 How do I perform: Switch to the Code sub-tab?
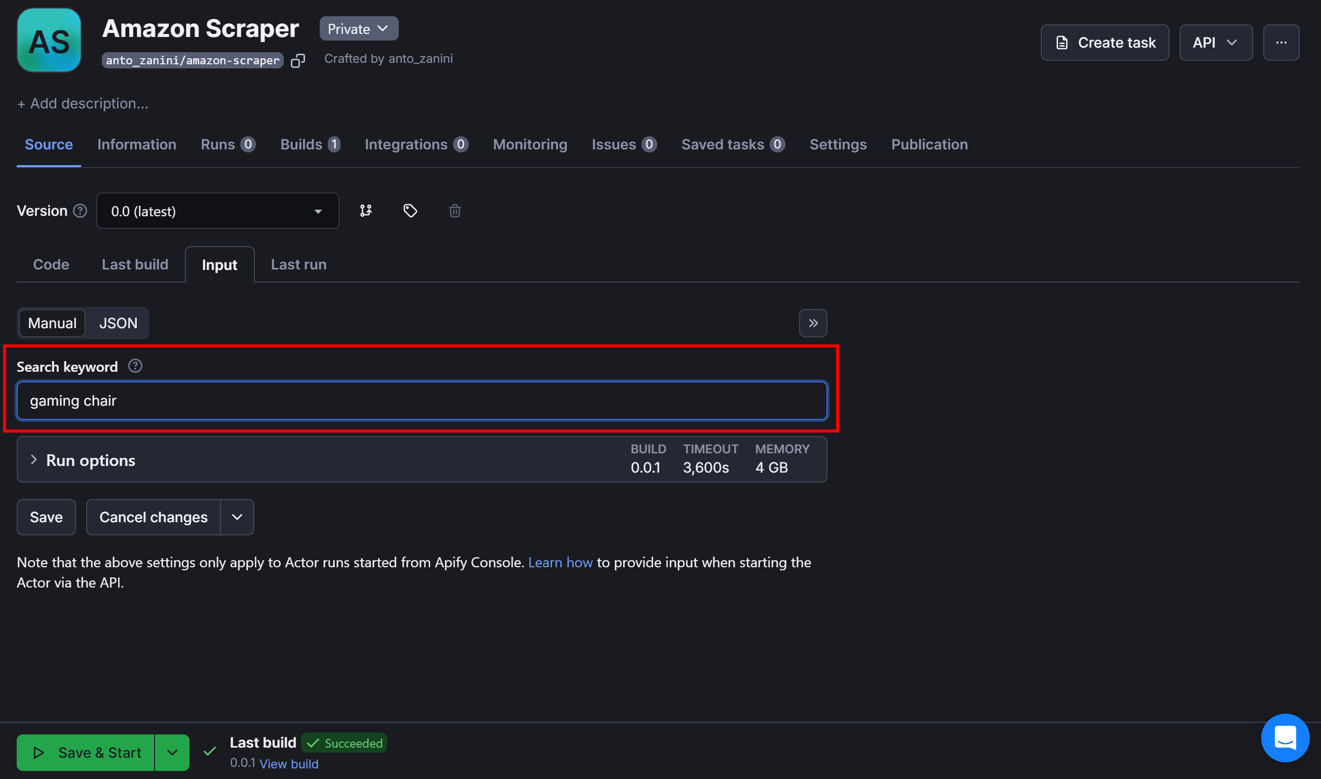(x=51, y=264)
